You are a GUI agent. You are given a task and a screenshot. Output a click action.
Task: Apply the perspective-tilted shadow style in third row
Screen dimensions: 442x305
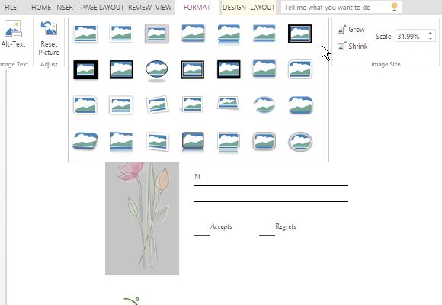coord(229,103)
